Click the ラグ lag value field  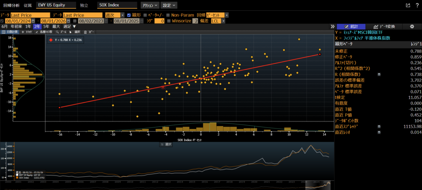159,21
